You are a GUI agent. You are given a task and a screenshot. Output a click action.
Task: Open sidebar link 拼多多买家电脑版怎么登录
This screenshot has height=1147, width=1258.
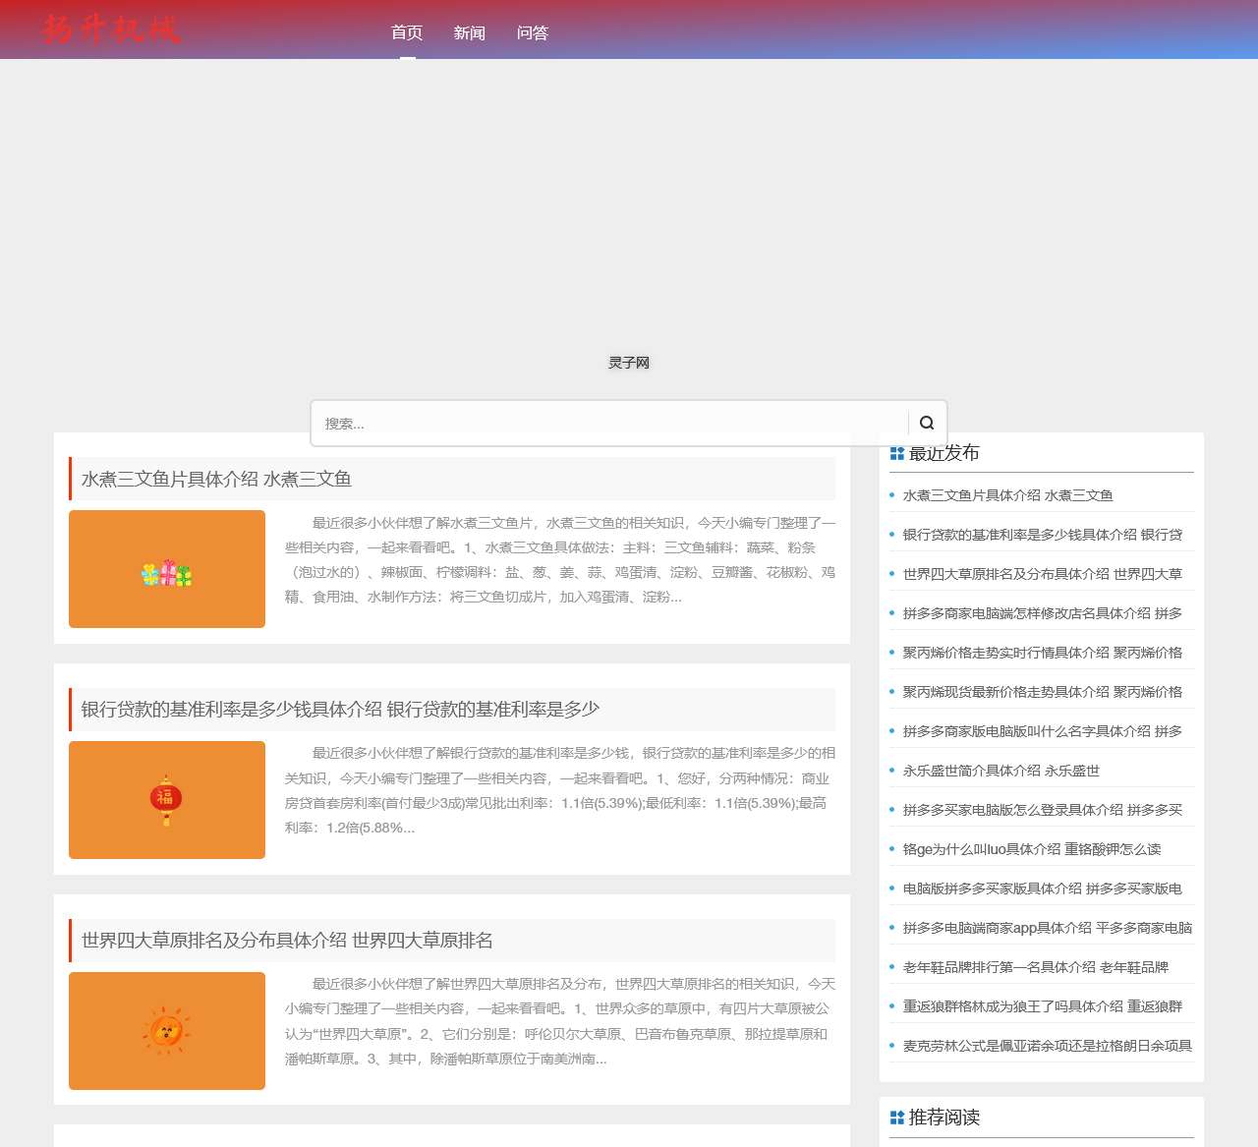pos(1043,810)
